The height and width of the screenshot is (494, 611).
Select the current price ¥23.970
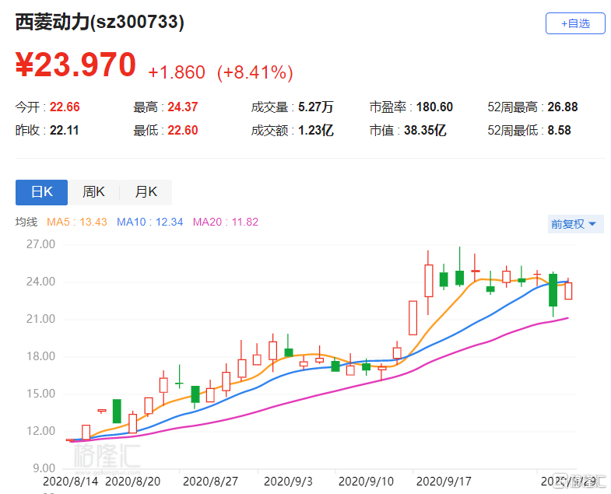(x=75, y=65)
